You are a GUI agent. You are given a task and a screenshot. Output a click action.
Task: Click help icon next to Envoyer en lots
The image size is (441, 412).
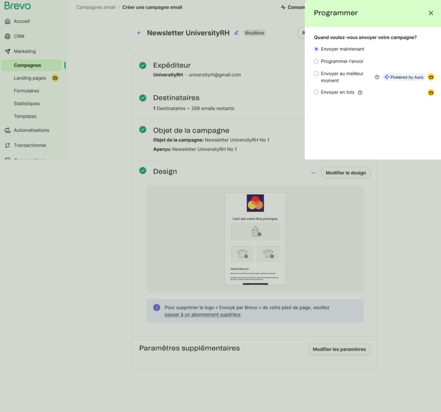click(360, 93)
